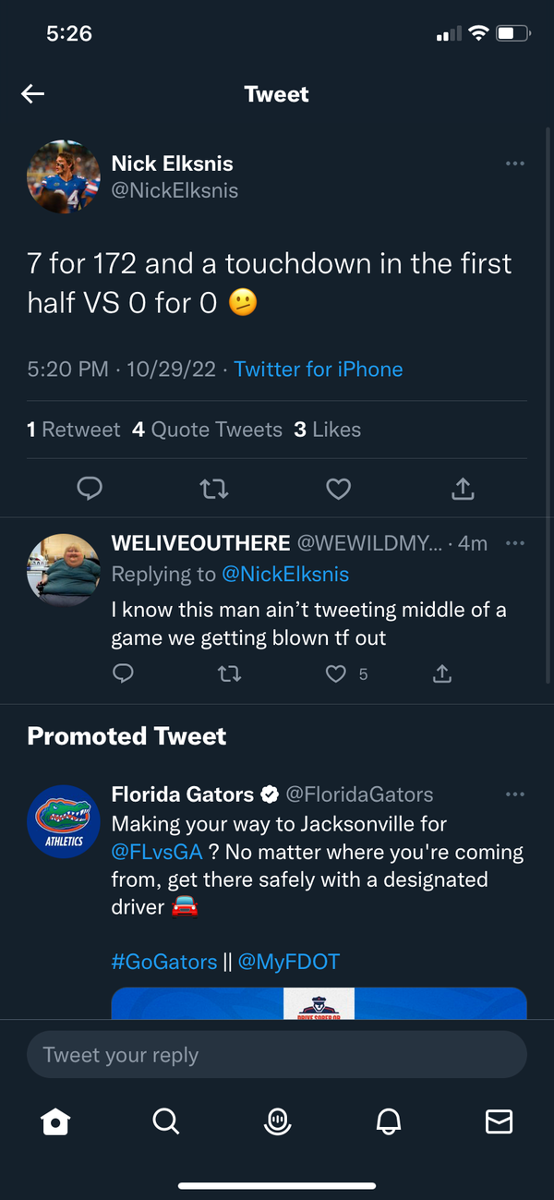554x1200 pixels.
Task: Tap the Twitter for iPhone link
Action: coord(319,370)
